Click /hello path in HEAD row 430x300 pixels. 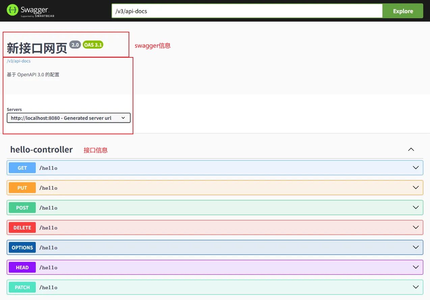(x=48, y=268)
